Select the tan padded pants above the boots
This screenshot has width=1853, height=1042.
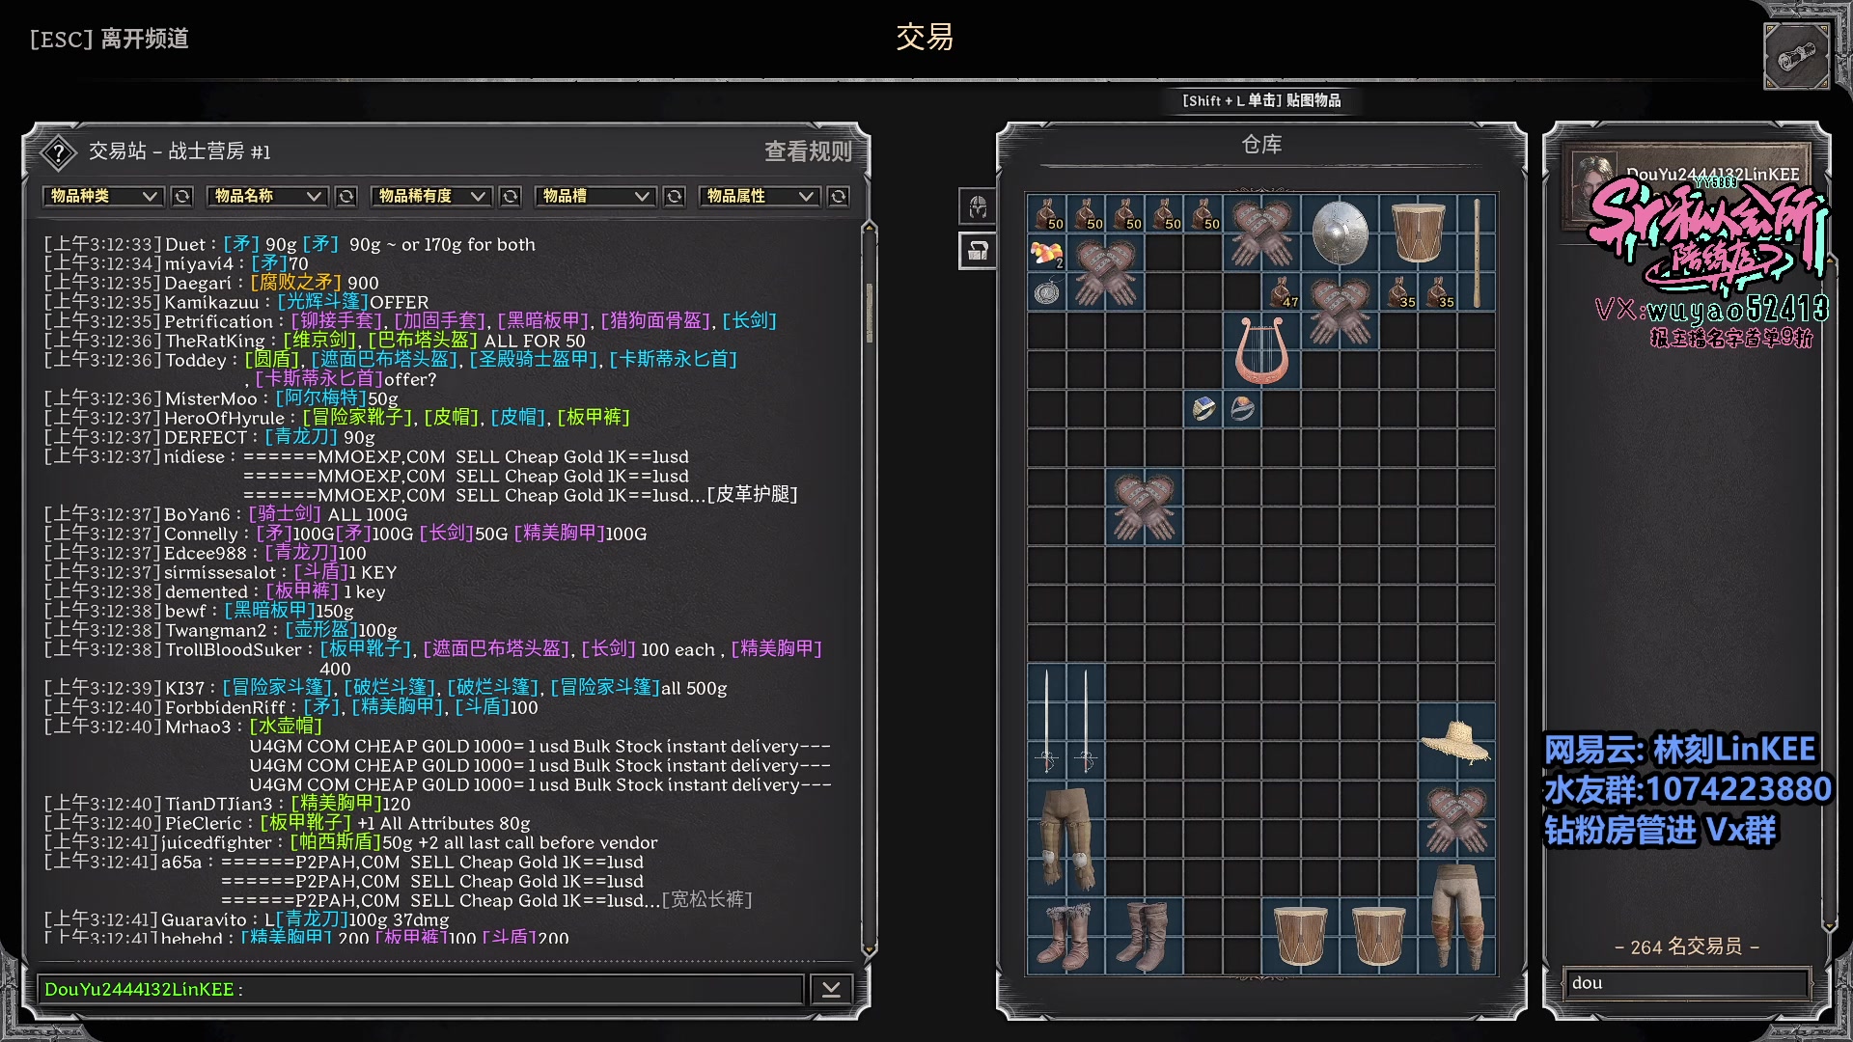[1065, 838]
